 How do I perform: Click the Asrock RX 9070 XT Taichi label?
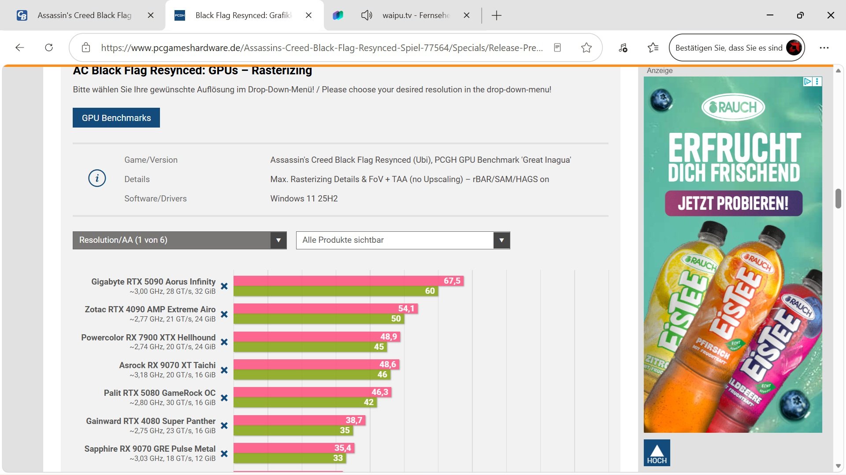click(x=167, y=365)
